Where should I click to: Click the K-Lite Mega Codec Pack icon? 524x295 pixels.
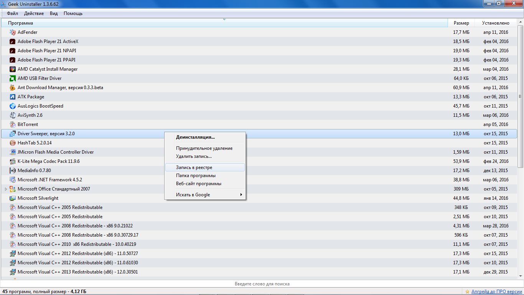click(12, 161)
